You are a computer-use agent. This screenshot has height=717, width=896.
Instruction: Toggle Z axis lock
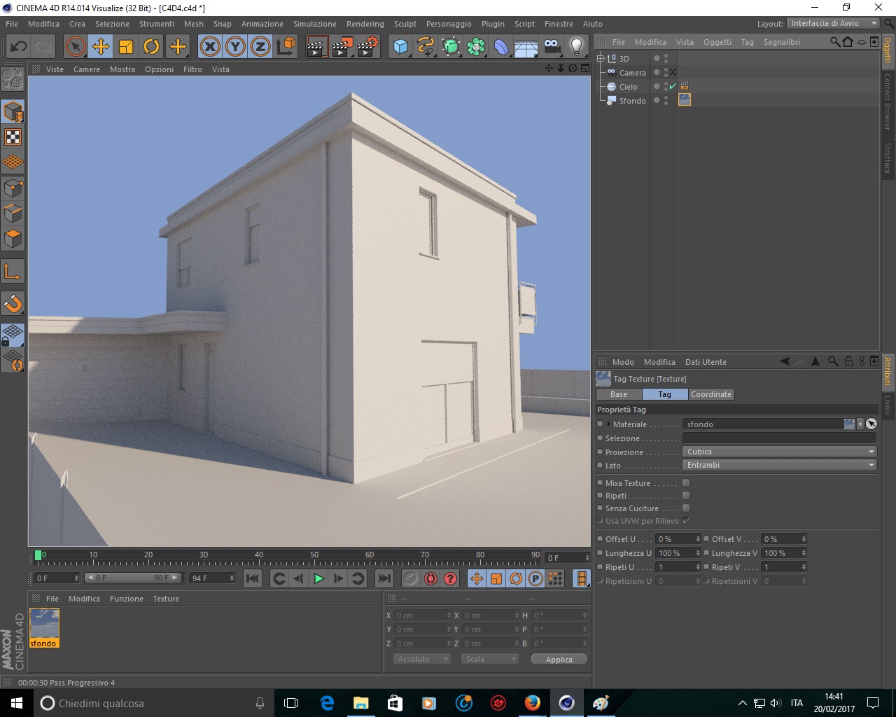tap(260, 47)
